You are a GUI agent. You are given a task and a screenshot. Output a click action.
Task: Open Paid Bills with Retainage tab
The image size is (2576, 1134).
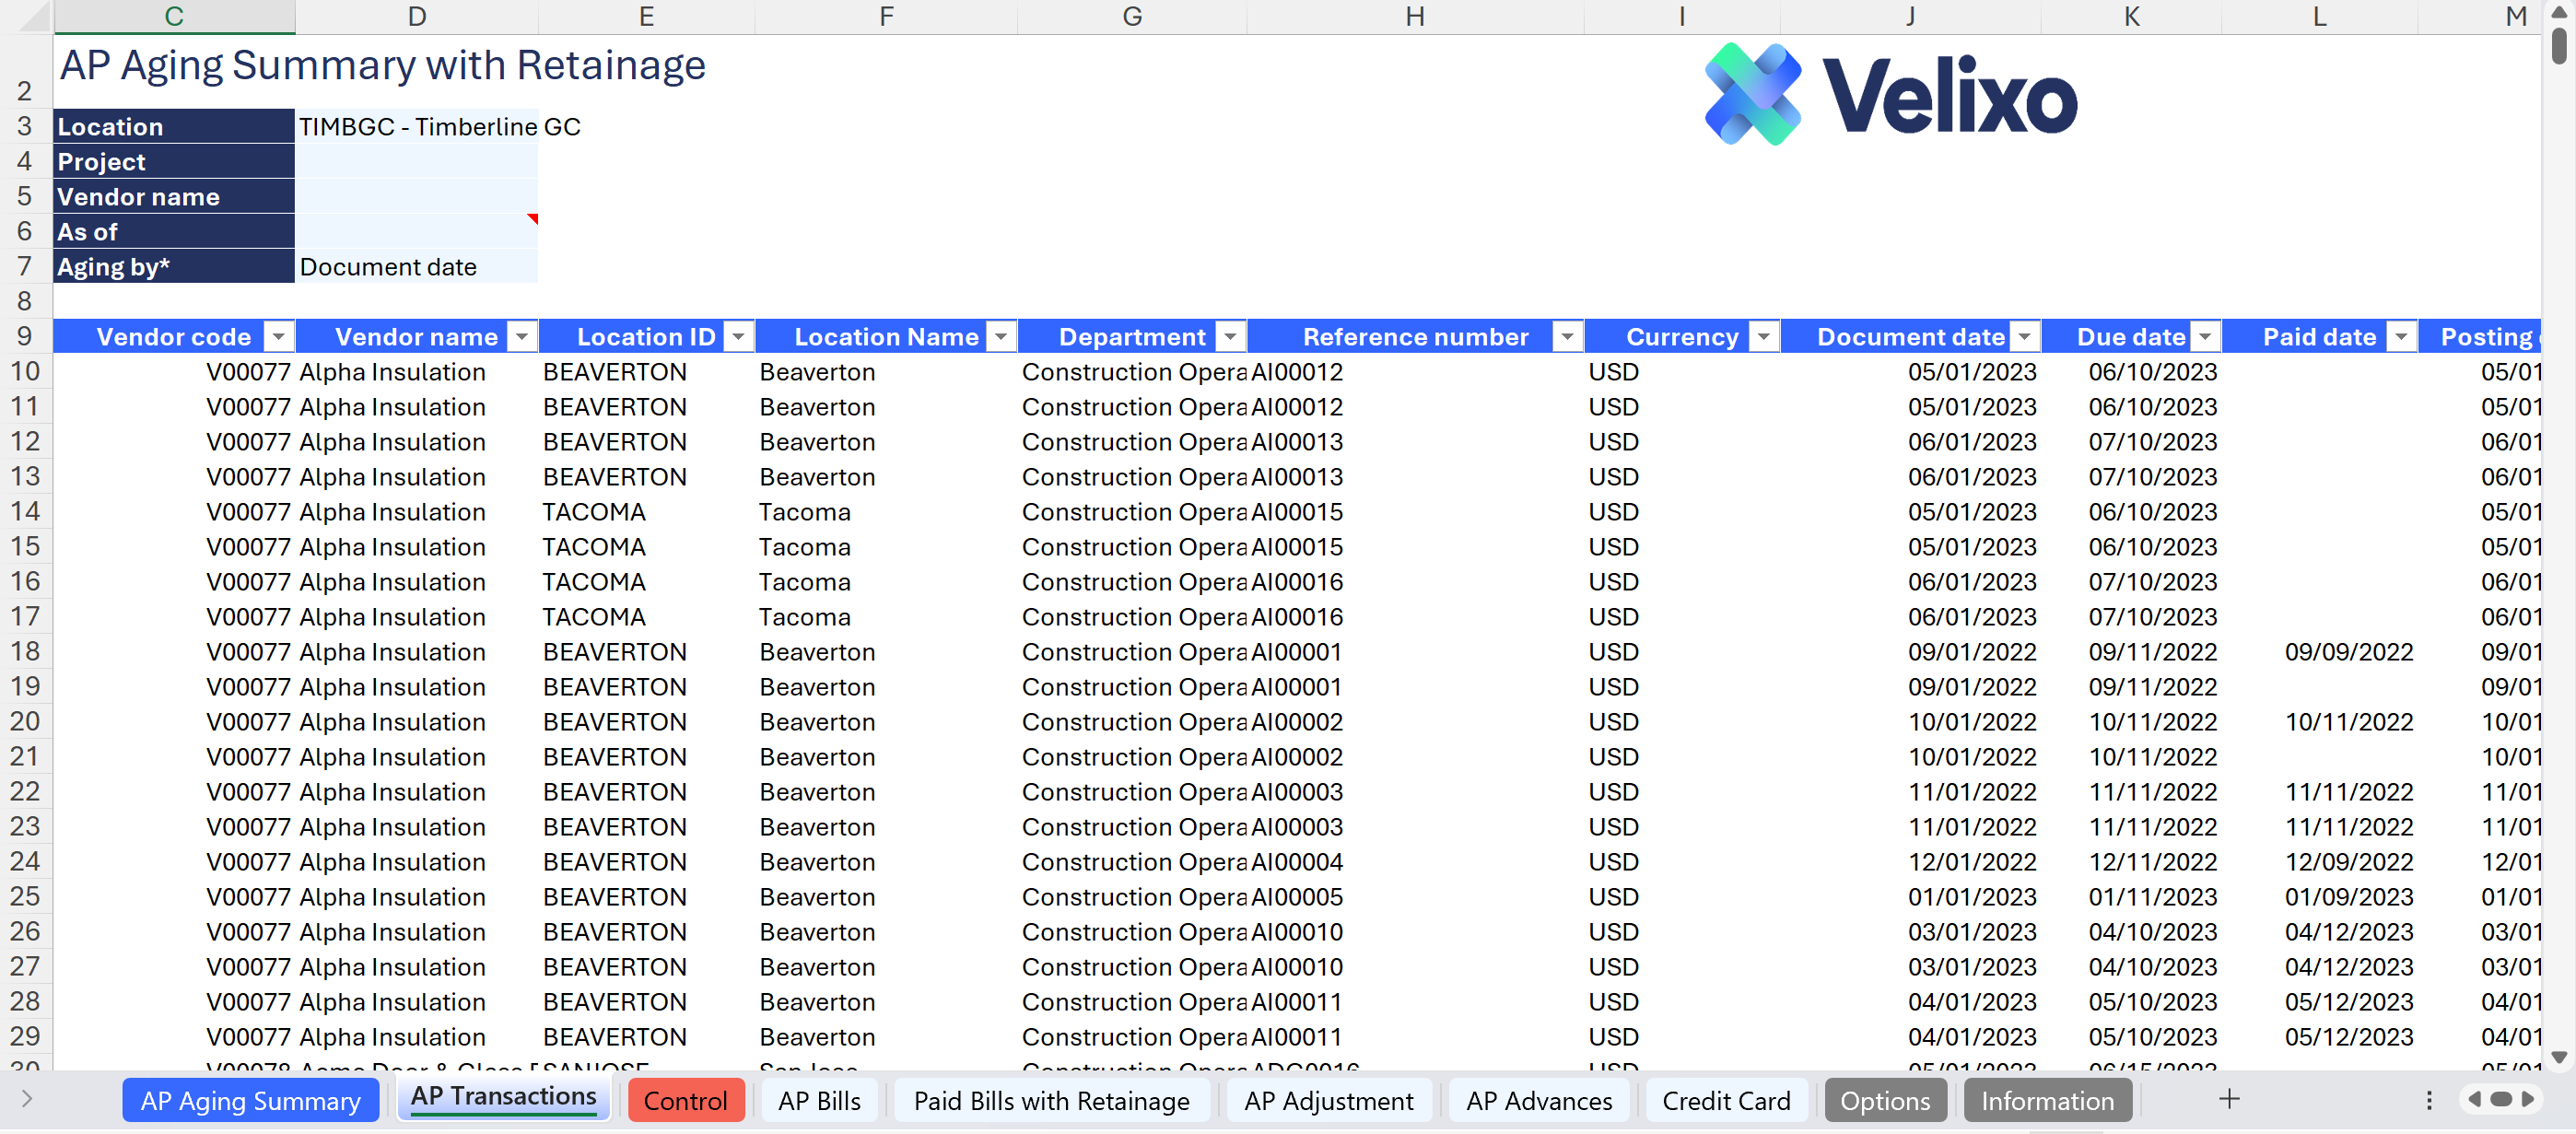[1051, 1101]
